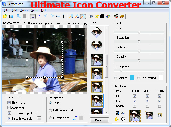
Task: Open the Tools menu
Action: (x=24, y=10)
